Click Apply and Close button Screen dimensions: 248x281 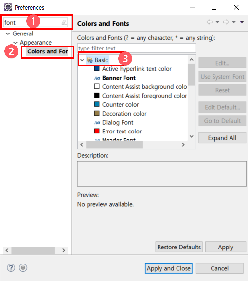pos(169,268)
